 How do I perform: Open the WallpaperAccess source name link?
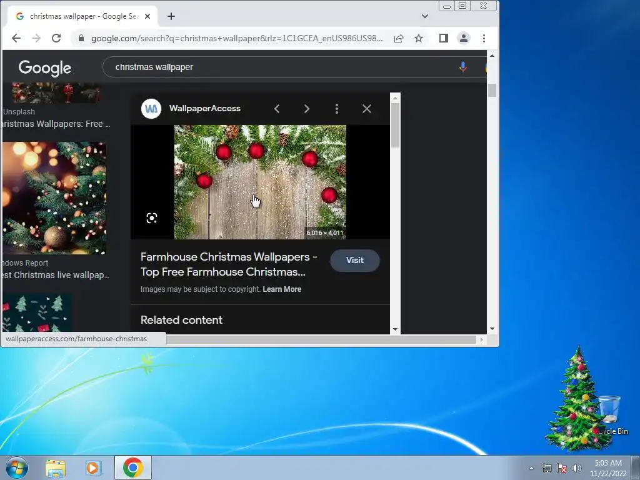click(x=205, y=109)
